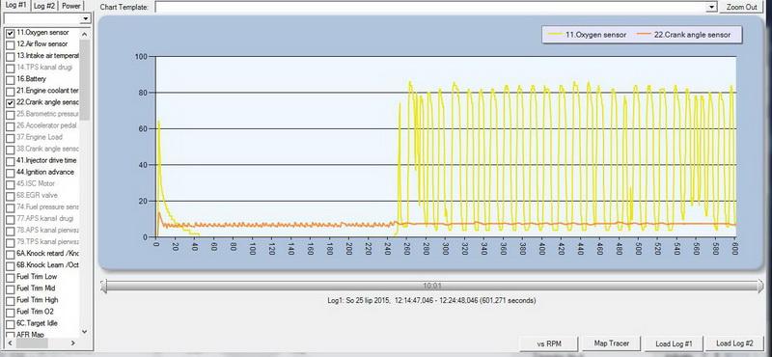Click the Load Log #2 button
772x357 pixels.
coord(734,343)
